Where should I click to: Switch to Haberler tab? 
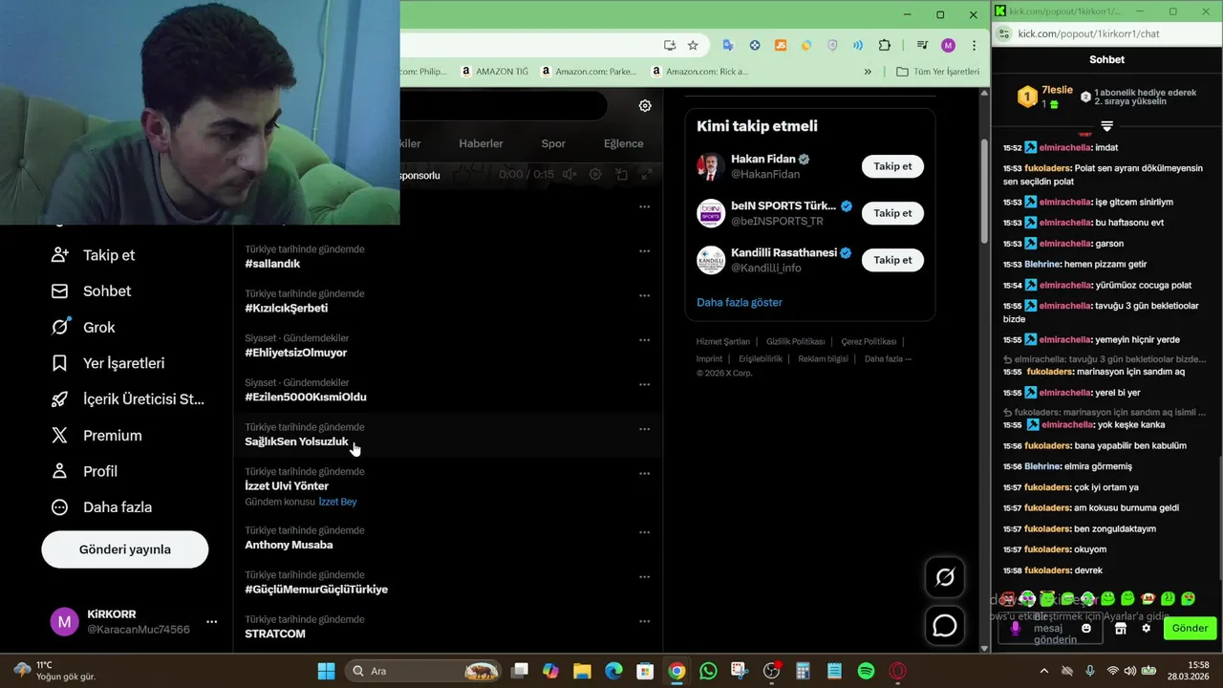(x=481, y=143)
